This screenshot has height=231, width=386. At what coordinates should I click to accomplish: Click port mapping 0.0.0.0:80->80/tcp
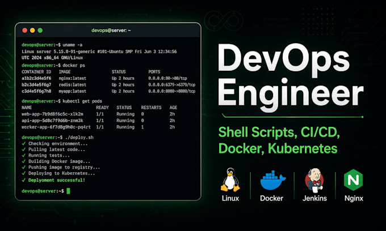[167, 78]
